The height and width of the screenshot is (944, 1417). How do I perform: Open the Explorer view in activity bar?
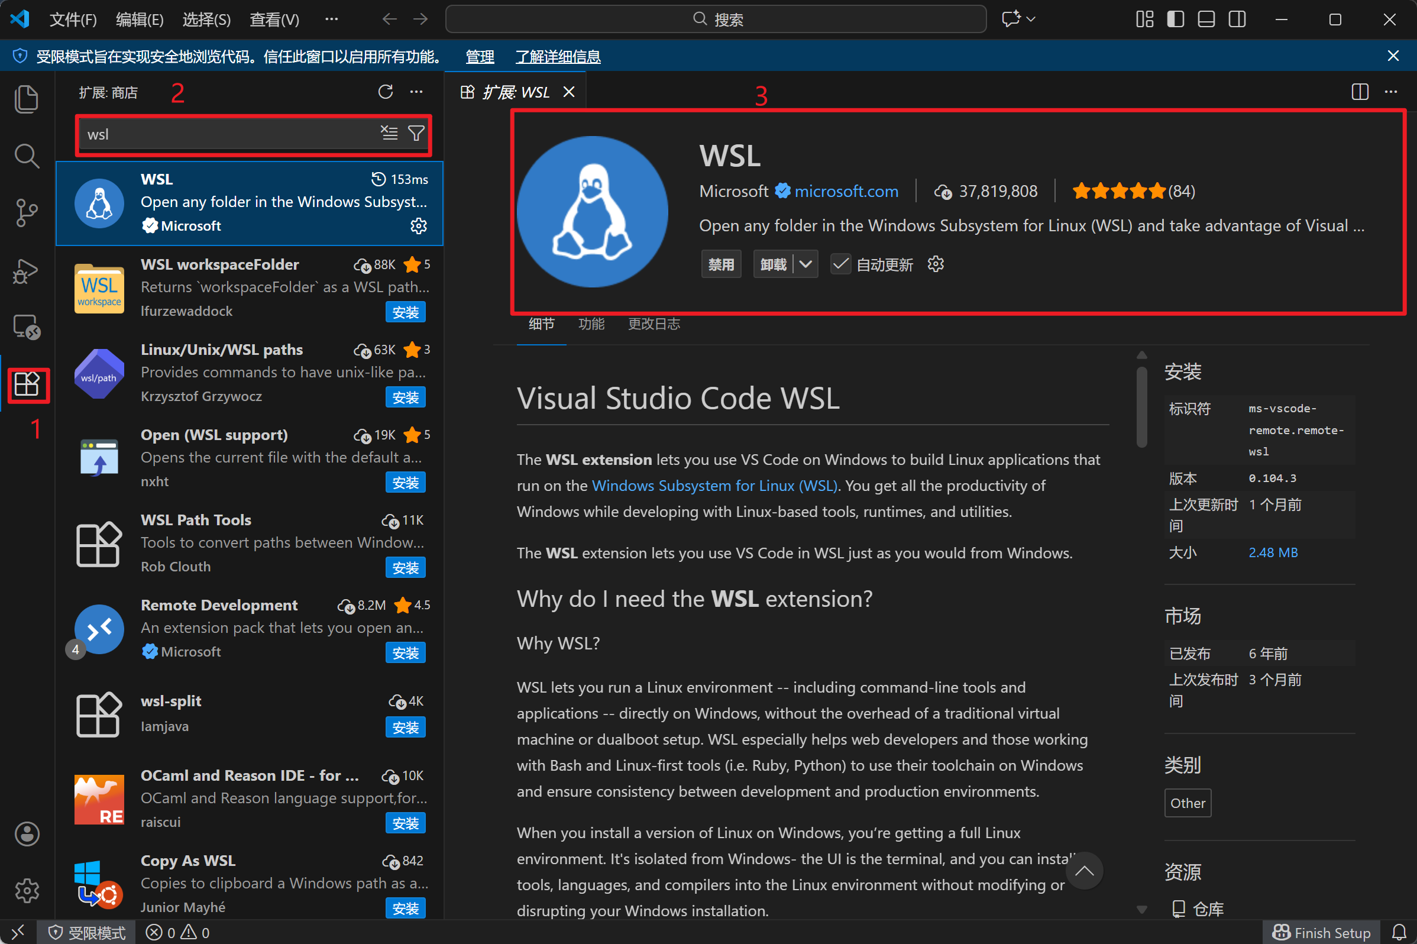(x=27, y=99)
